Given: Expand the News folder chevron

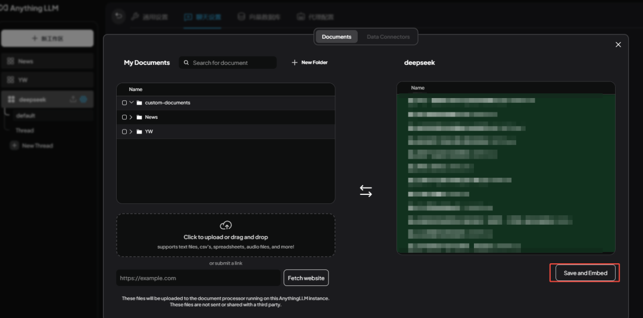Looking at the screenshot, I should coord(131,117).
